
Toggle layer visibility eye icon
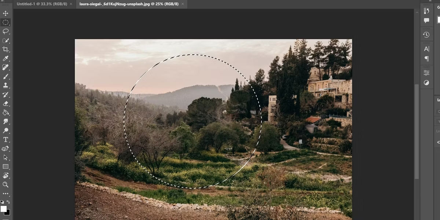pyautogui.click(x=438, y=142)
